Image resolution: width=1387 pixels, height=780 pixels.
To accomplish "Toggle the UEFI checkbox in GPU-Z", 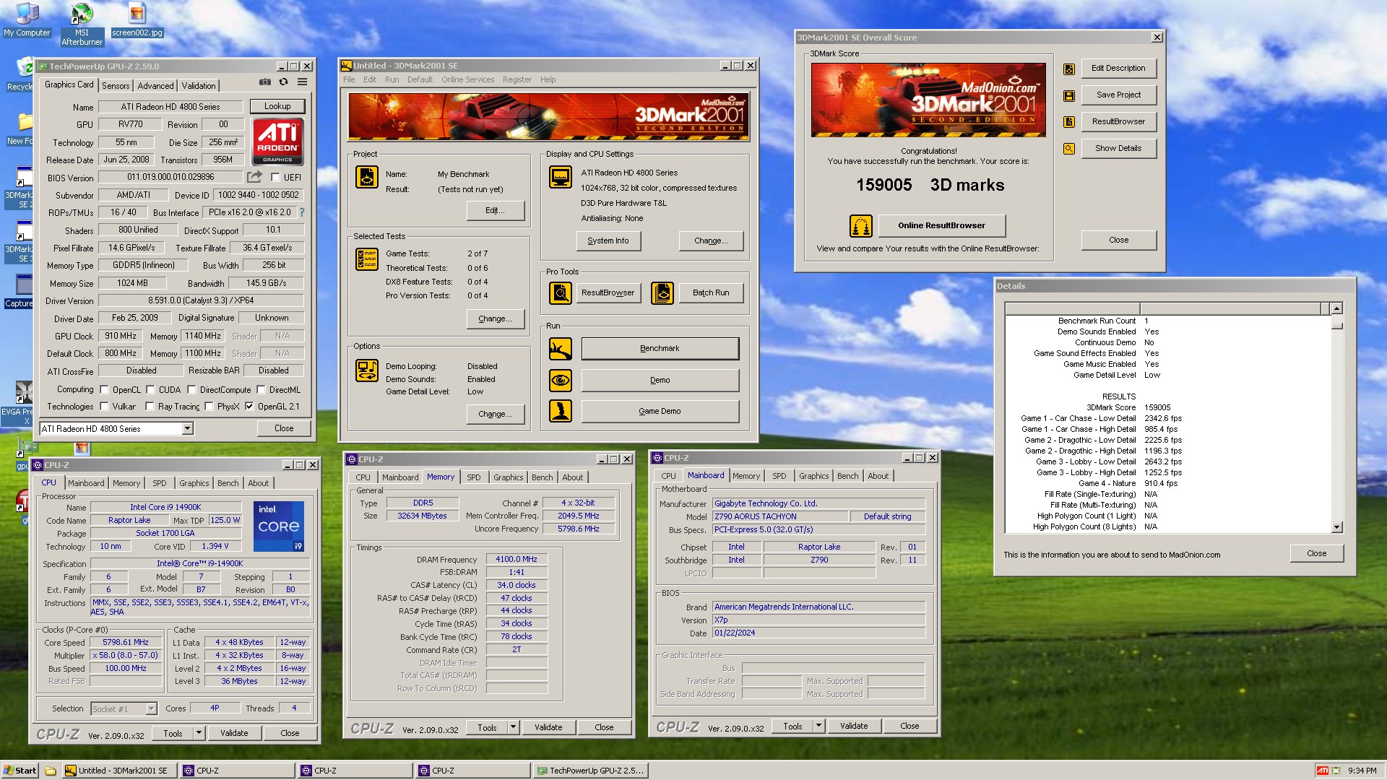I will [275, 177].
